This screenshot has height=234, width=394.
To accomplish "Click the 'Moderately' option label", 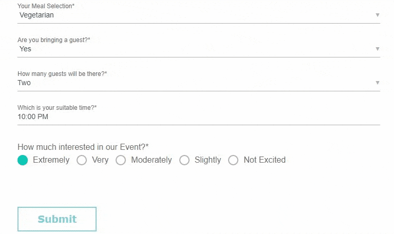I will pos(152,160).
